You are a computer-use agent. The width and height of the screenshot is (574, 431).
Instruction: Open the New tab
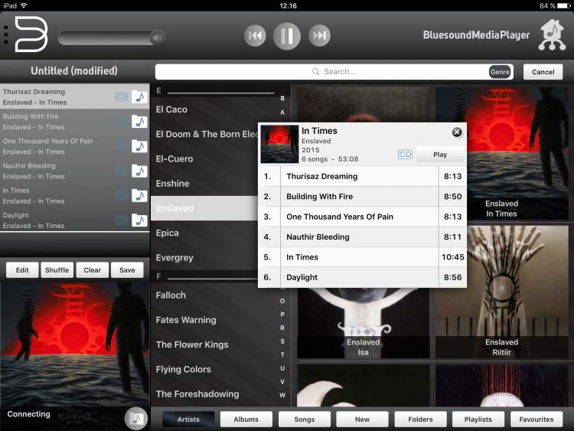click(x=362, y=420)
